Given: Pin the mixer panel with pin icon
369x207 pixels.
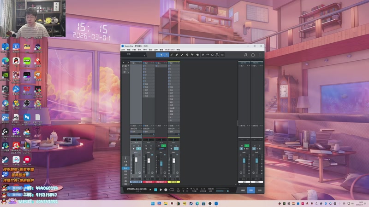Looking at the screenshot, I should pos(128,63).
